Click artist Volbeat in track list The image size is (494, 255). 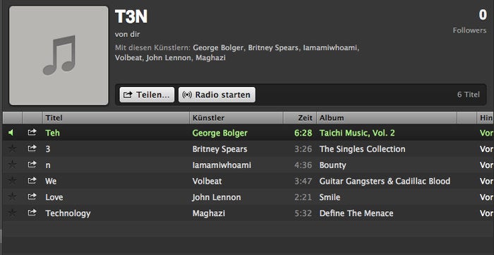coord(207,182)
